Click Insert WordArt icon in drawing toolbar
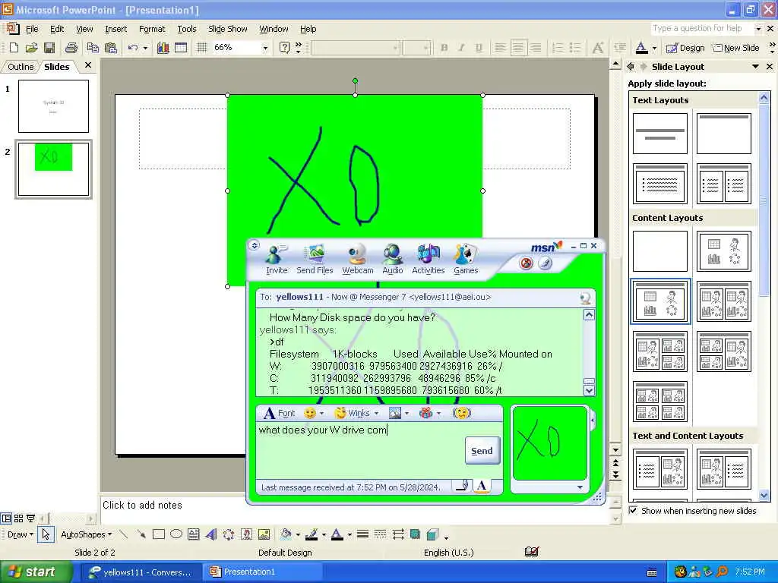The width and height of the screenshot is (778, 583). coord(211,534)
